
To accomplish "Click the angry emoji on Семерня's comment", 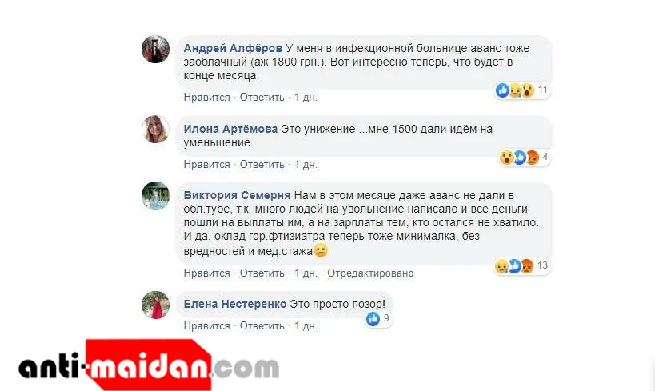I will [528, 265].
